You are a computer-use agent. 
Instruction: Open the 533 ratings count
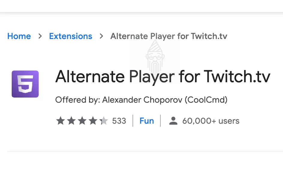click(119, 121)
